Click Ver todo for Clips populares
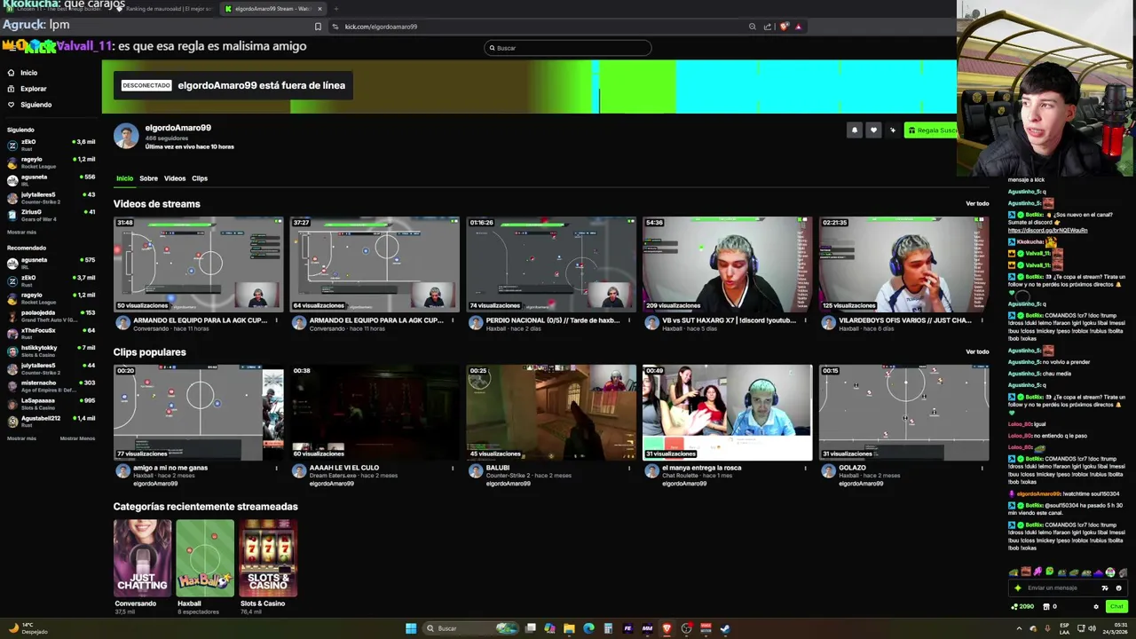Viewport: 1136px width, 639px height. coord(977,352)
